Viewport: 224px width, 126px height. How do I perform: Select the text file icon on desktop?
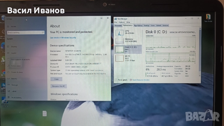pos(44,114)
